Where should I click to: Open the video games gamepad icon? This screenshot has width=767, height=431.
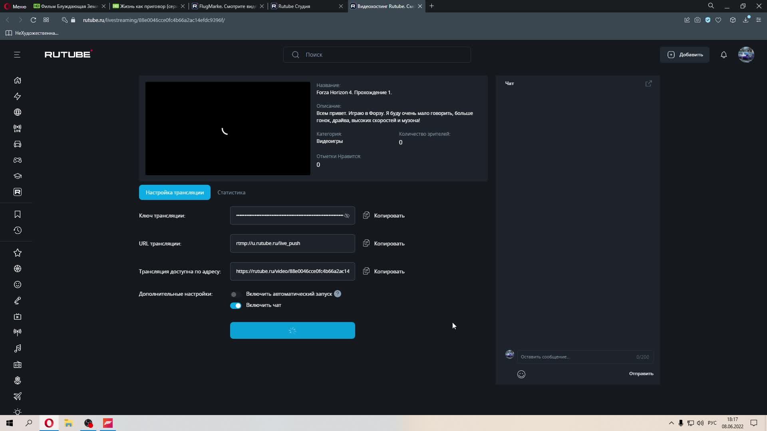(x=18, y=160)
